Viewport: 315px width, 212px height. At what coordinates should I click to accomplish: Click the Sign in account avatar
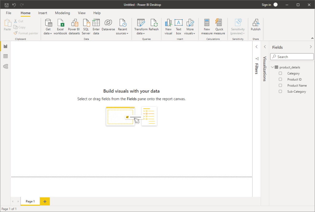click(276, 5)
